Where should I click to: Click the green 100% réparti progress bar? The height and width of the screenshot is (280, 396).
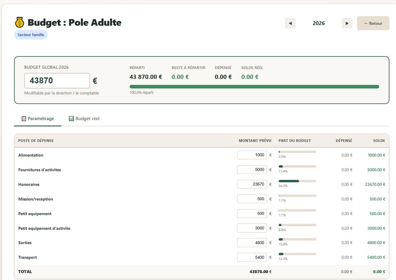point(254,87)
